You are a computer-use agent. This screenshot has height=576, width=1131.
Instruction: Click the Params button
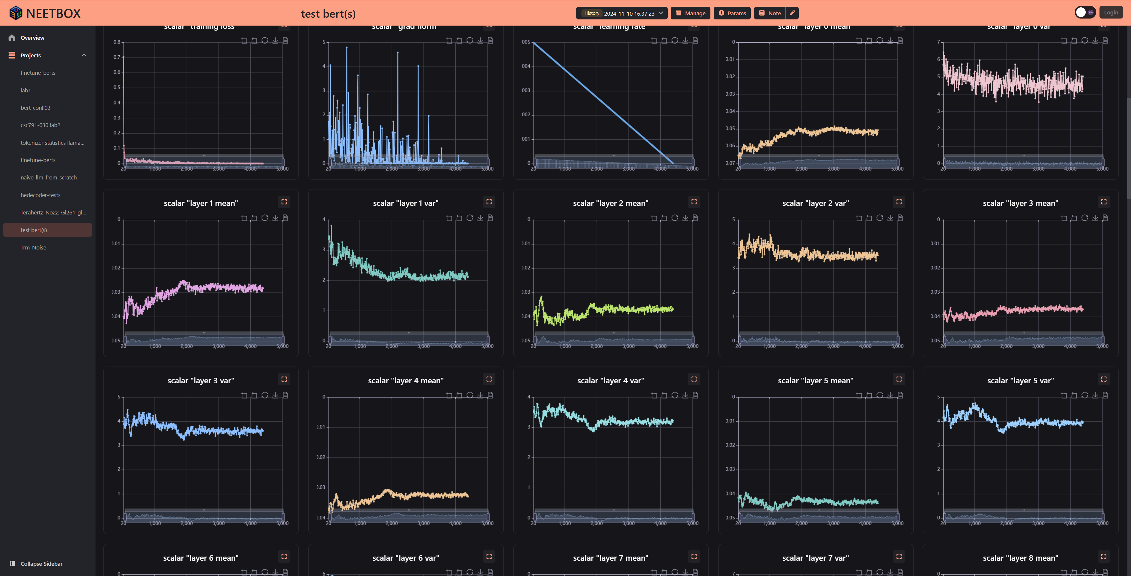(x=732, y=13)
